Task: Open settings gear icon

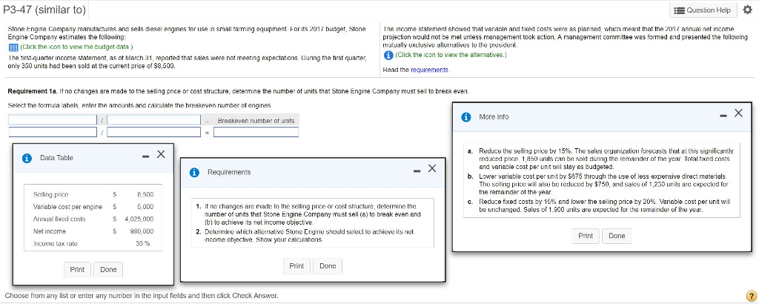Action: (749, 10)
